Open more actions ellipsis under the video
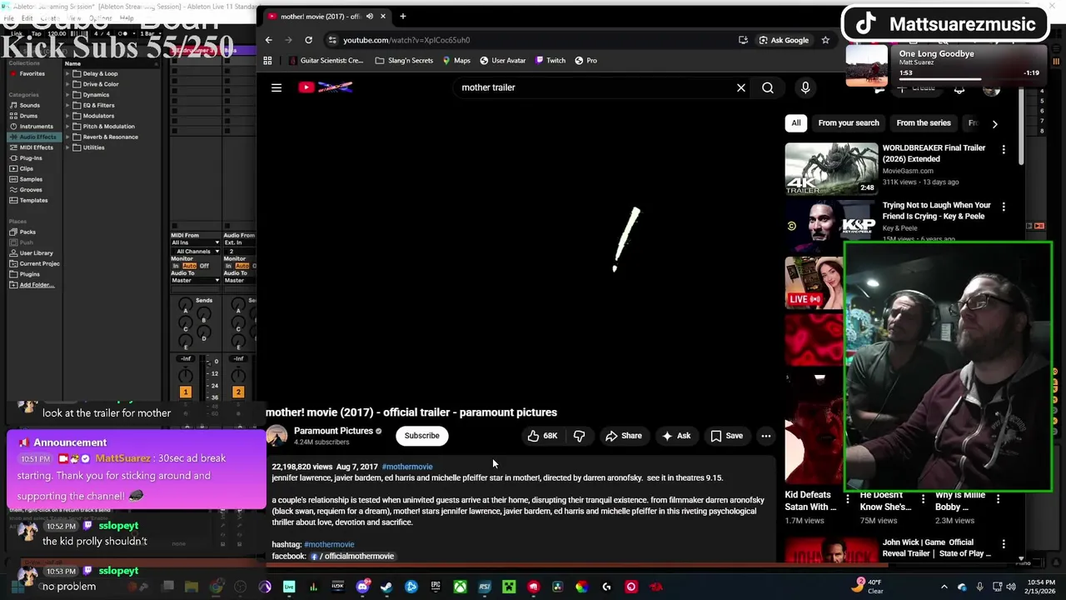Image resolution: width=1066 pixels, height=600 pixels. (x=766, y=436)
